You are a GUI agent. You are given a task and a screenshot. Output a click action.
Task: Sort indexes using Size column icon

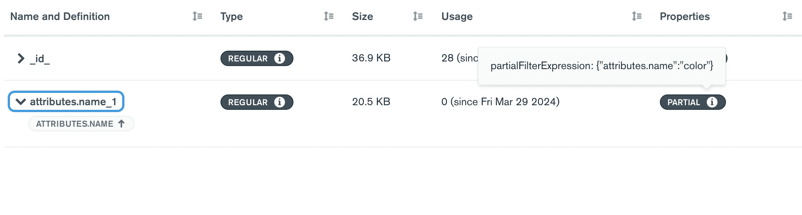click(x=418, y=16)
